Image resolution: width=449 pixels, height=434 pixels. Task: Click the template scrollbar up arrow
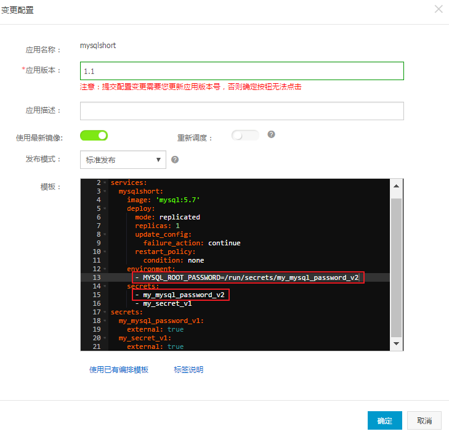[x=396, y=186]
